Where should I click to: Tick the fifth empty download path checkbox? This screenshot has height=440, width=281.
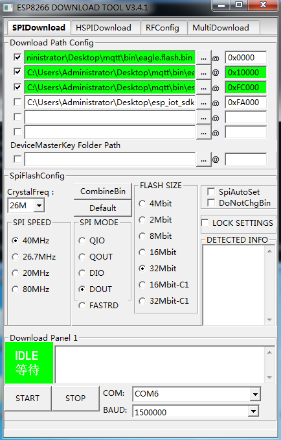(x=17, y=117)
